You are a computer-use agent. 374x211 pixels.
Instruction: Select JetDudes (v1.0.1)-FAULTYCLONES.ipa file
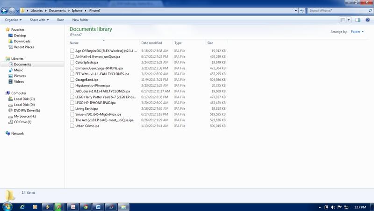tap(102, 91)
